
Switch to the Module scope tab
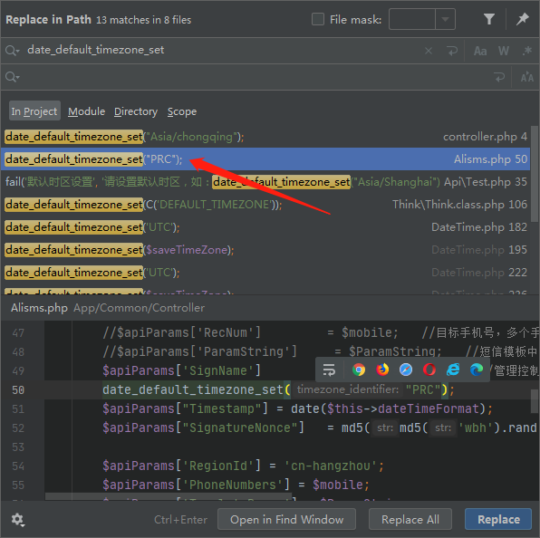coord(86,111)
